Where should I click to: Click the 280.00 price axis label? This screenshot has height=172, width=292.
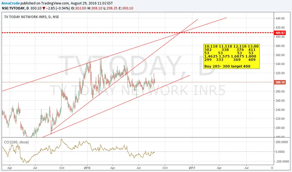pyautogui.click(x=280, y=91)
